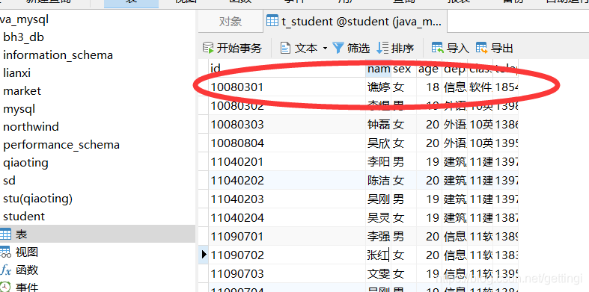Select the name cell 李强

pos(378,236)
